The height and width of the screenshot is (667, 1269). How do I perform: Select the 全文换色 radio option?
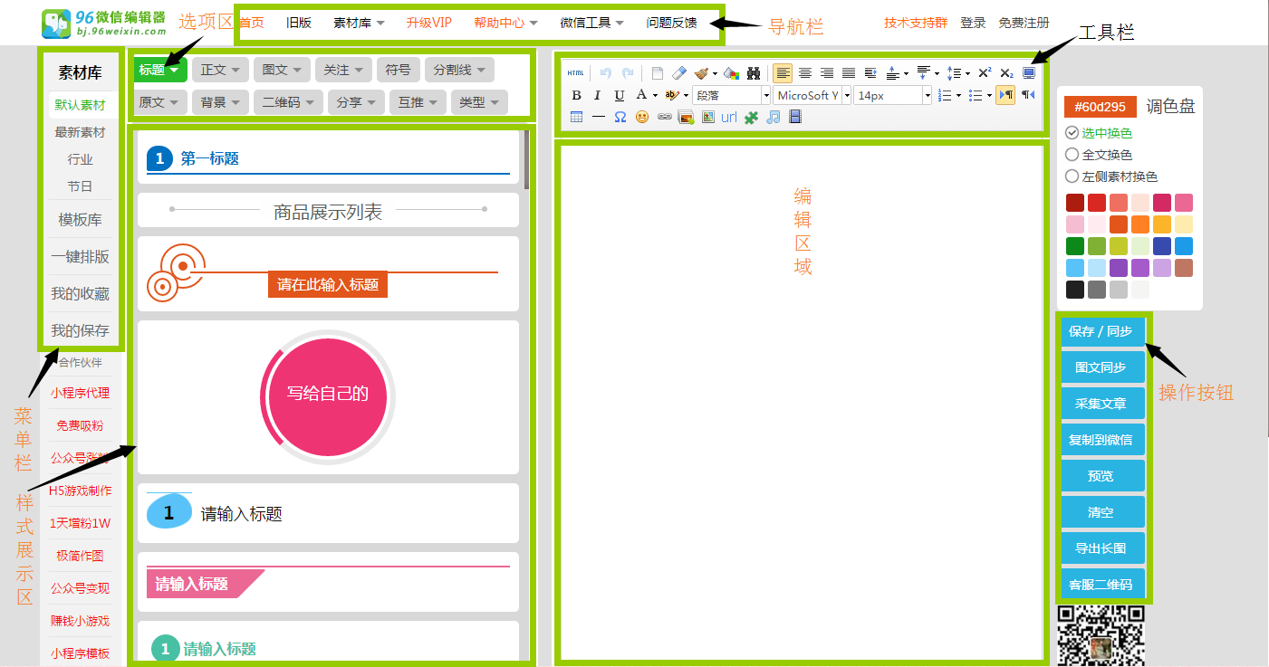1072,155
